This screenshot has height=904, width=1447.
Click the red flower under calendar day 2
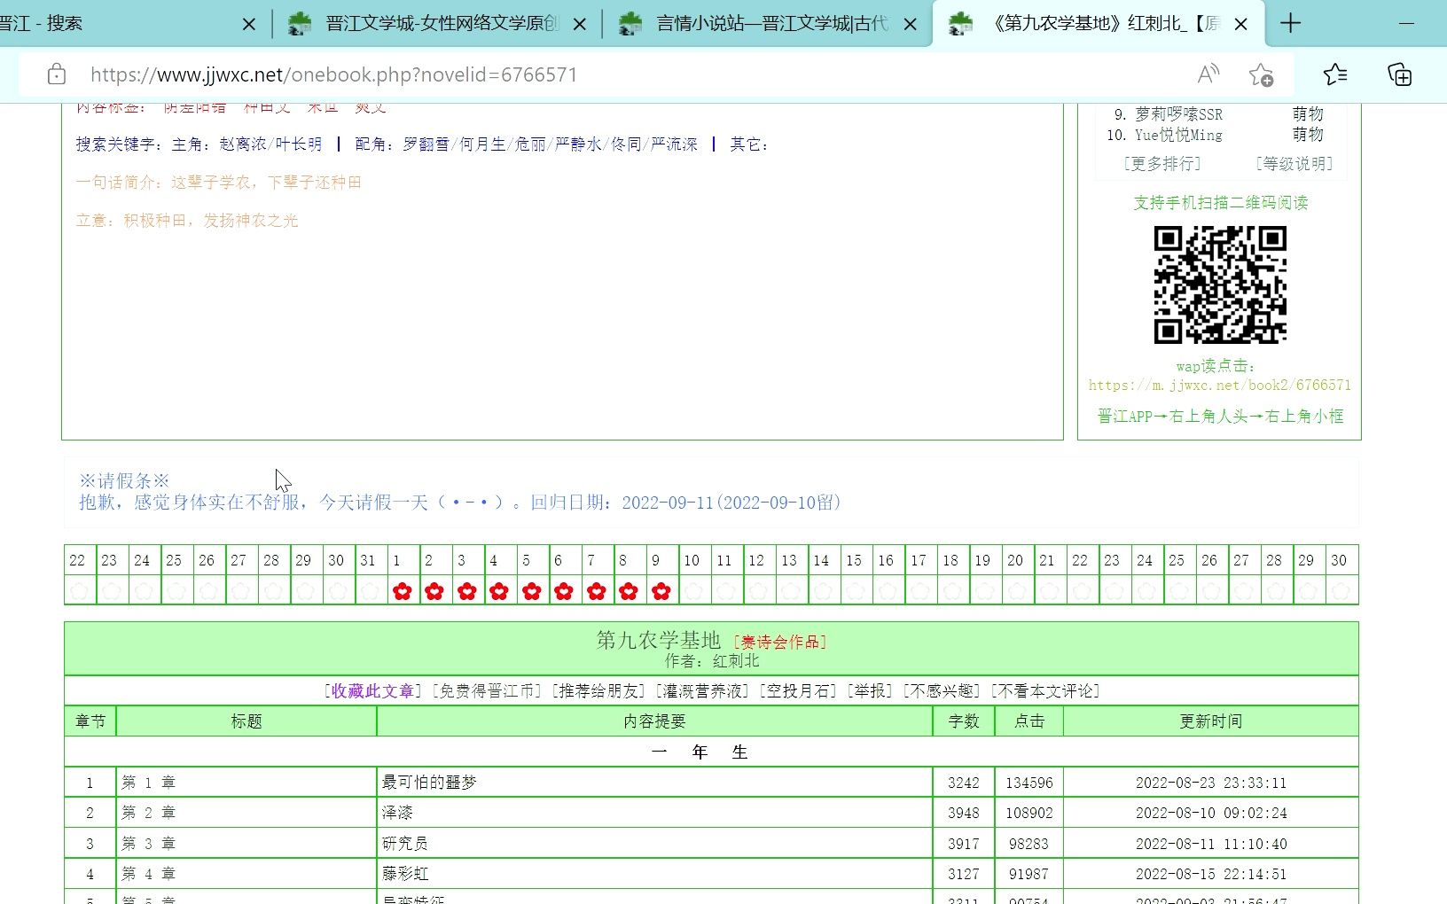(434, 591)
